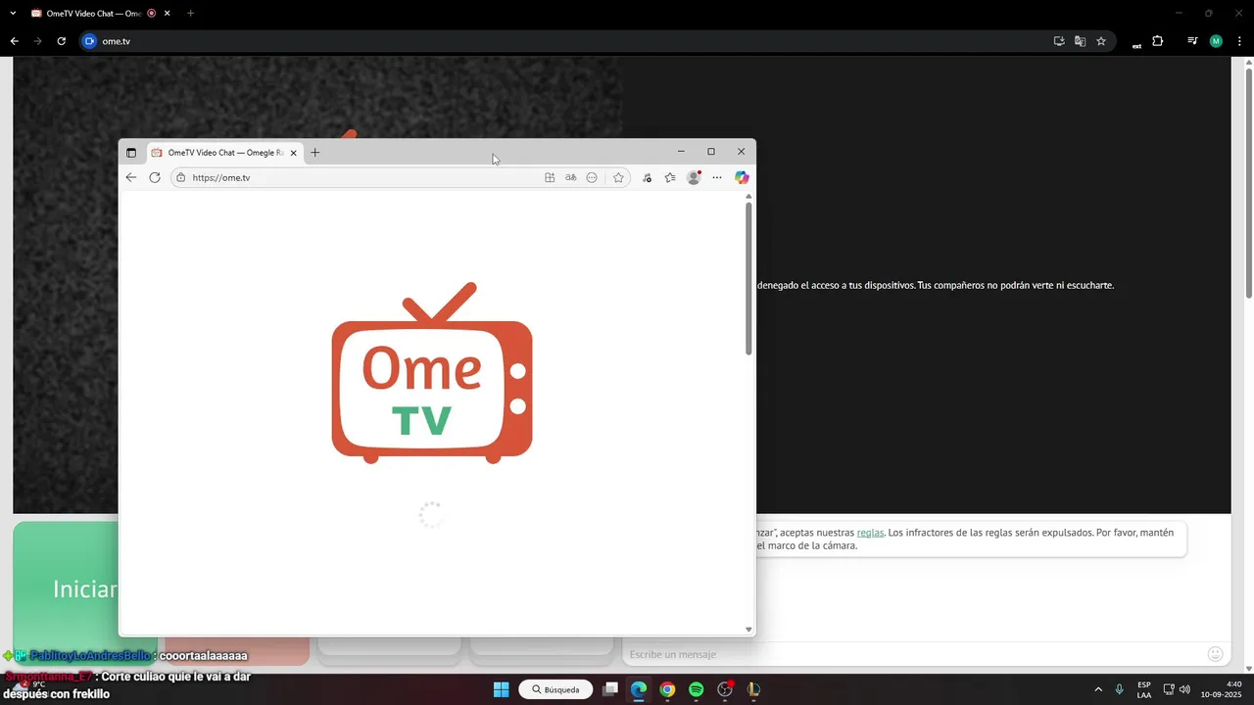Open OBS Studio on taskbar
Screen dimensions: 1254x705
[725, 689]
